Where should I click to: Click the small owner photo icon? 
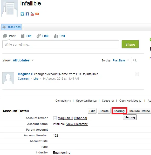tap(55, 118)
